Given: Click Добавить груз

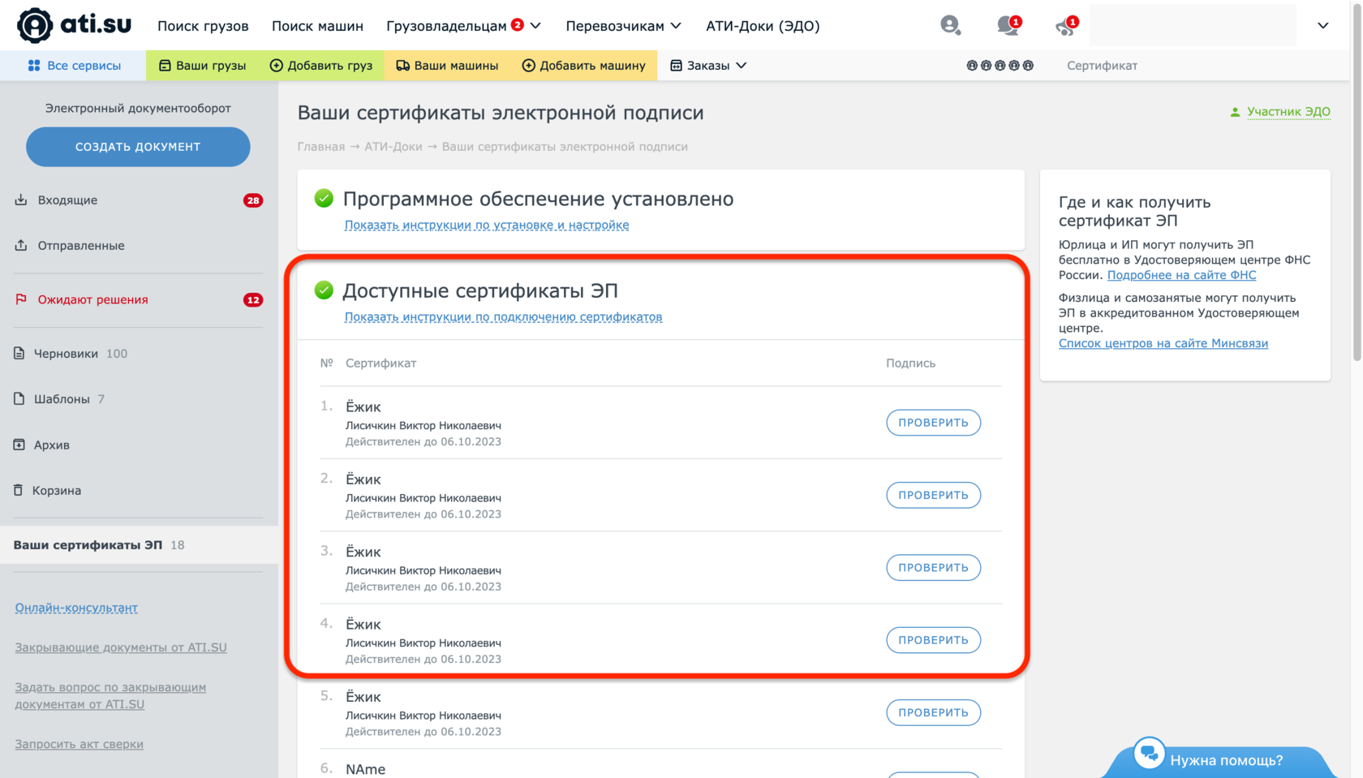Looking at the screenshot, I should pyautogui.click(x=320, y=66).
